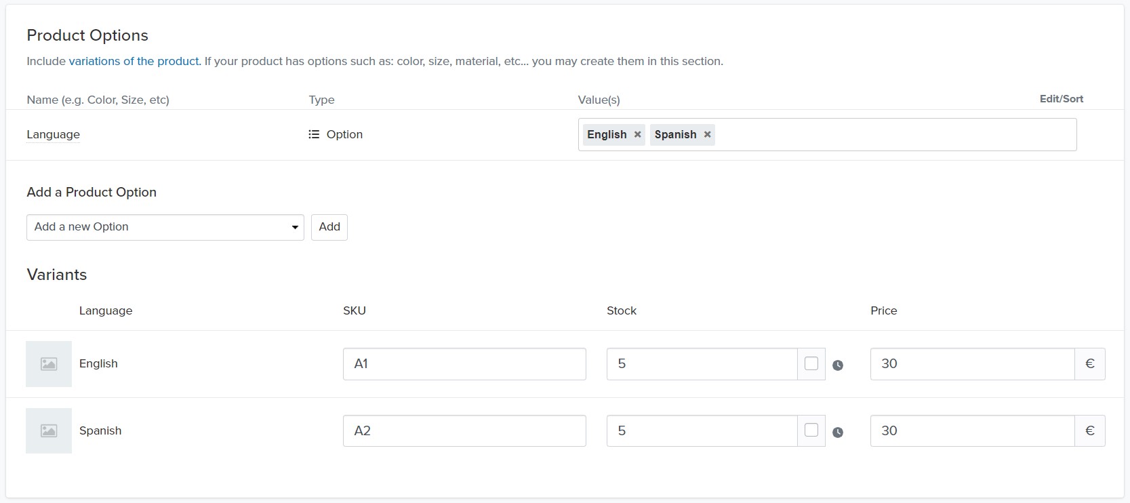1130x503 pixels.
Task: Click the Values field after Spanish tag
Action: [895, 134]
